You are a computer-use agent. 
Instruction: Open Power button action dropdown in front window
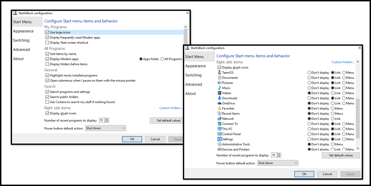[x=278, y=163]
